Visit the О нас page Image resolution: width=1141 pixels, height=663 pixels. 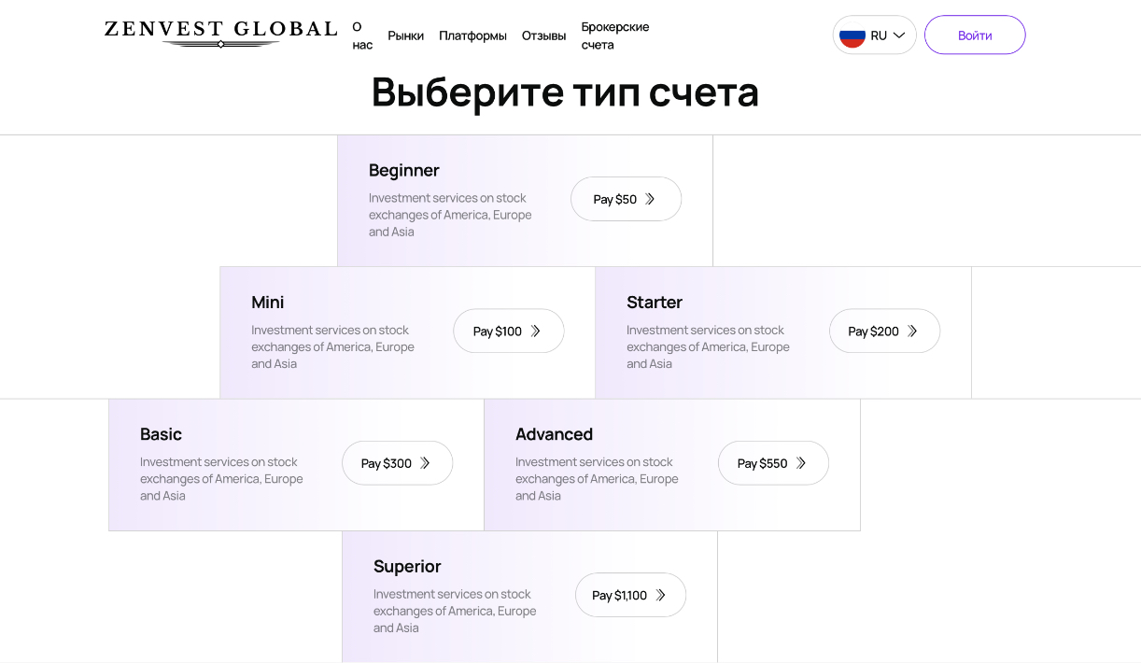(x=360, y=35)
